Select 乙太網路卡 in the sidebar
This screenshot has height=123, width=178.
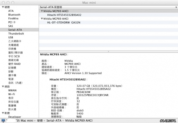pos(15,41)
